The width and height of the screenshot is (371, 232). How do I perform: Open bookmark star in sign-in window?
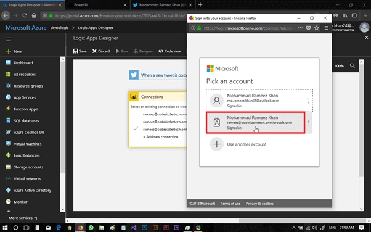pos(316,28)
